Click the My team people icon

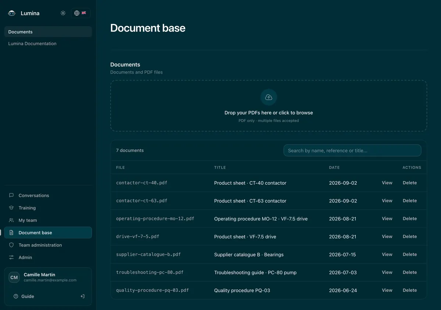(11, 220)
